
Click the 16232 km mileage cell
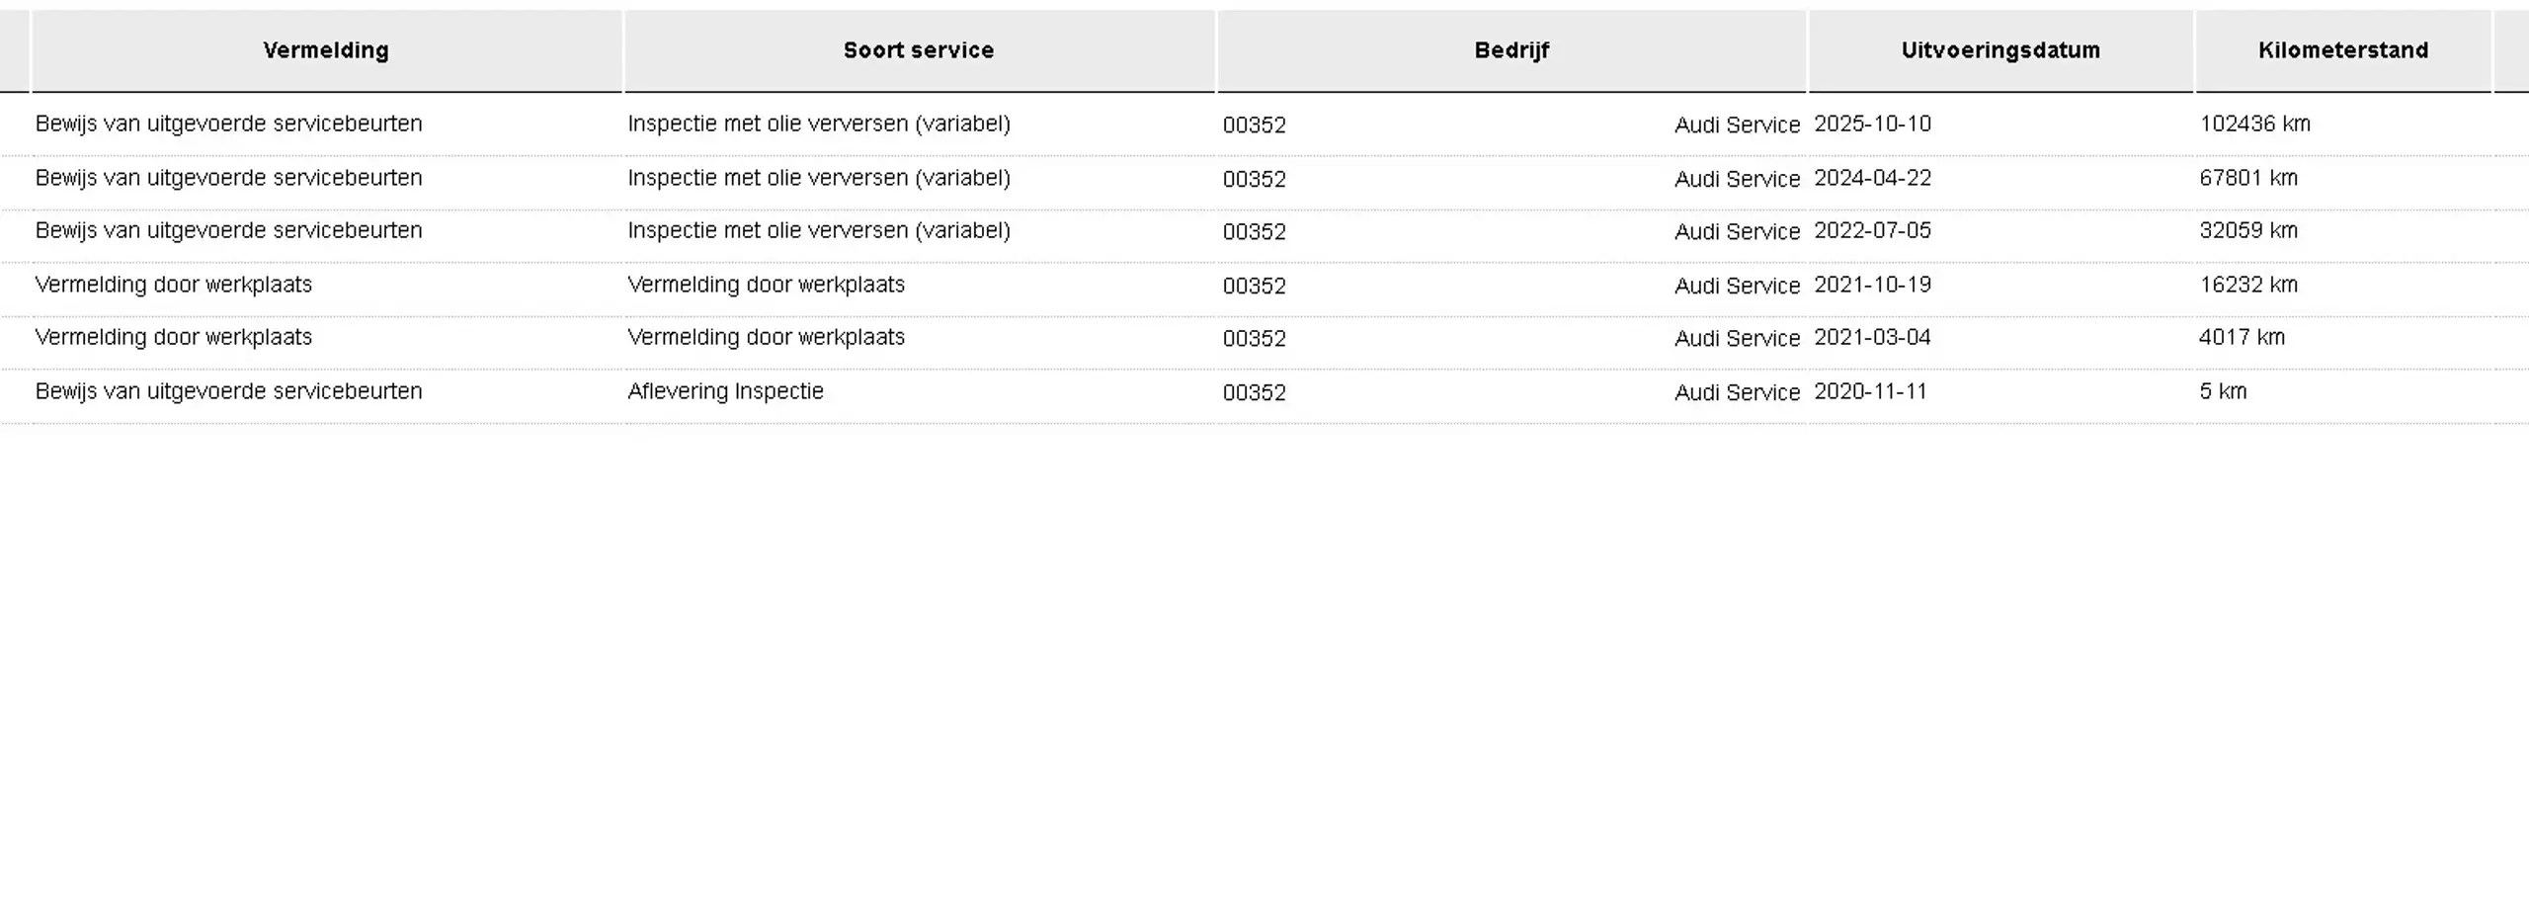(x=2248, y=286)
